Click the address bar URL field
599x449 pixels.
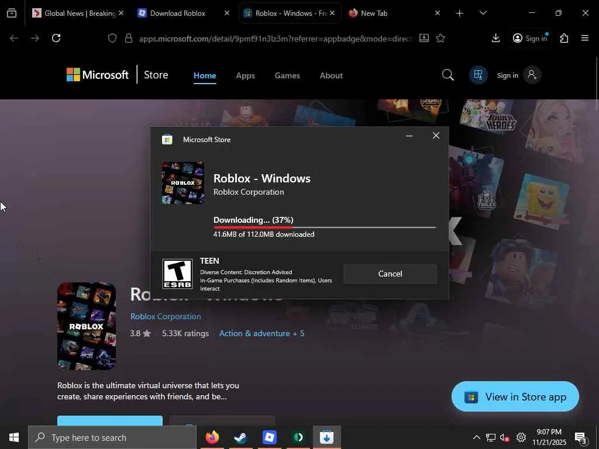[275, 38]
